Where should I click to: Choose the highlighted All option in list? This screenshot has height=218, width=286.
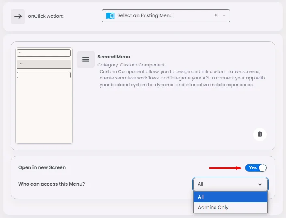click(x=230, y=197)
